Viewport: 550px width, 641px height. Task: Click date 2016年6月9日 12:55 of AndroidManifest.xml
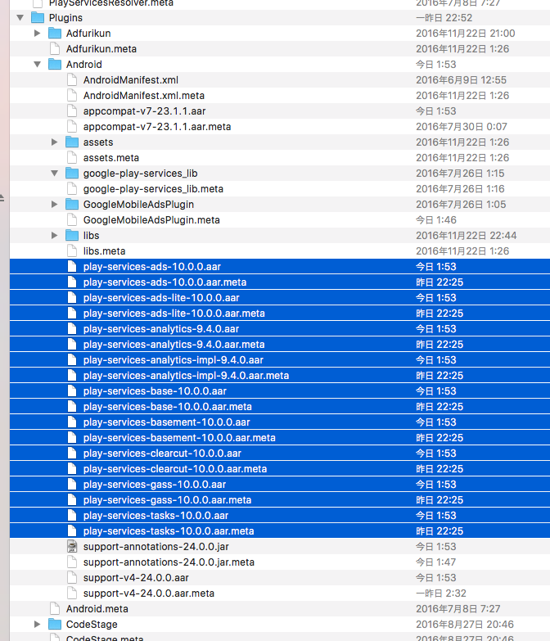461,79
